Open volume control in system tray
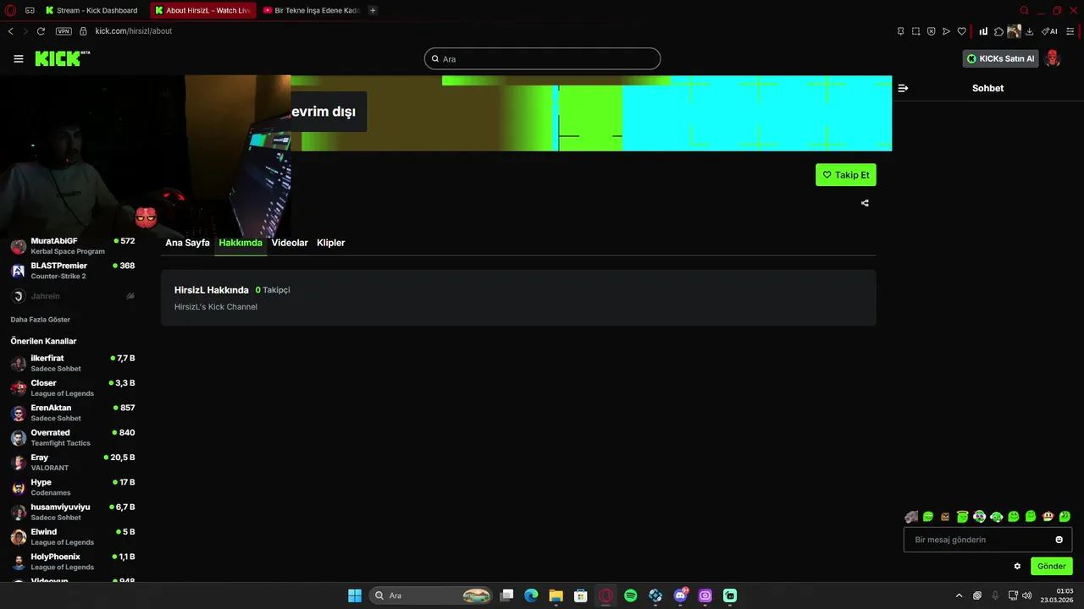 coord(1026,595)
